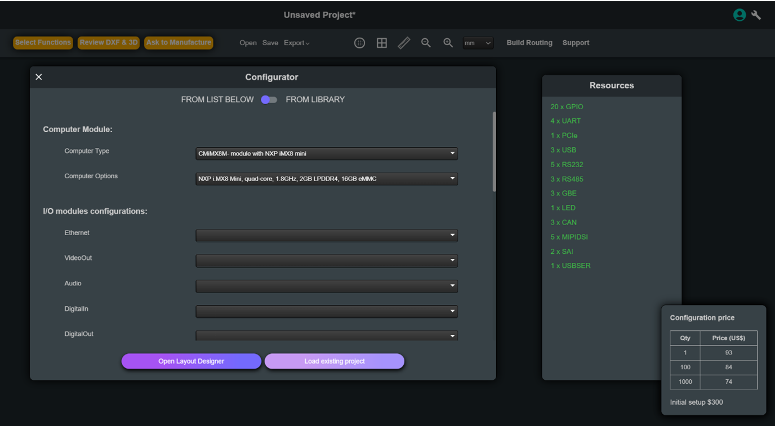Click the 'FROM LIBRARY' label

(x=315, y=100)
